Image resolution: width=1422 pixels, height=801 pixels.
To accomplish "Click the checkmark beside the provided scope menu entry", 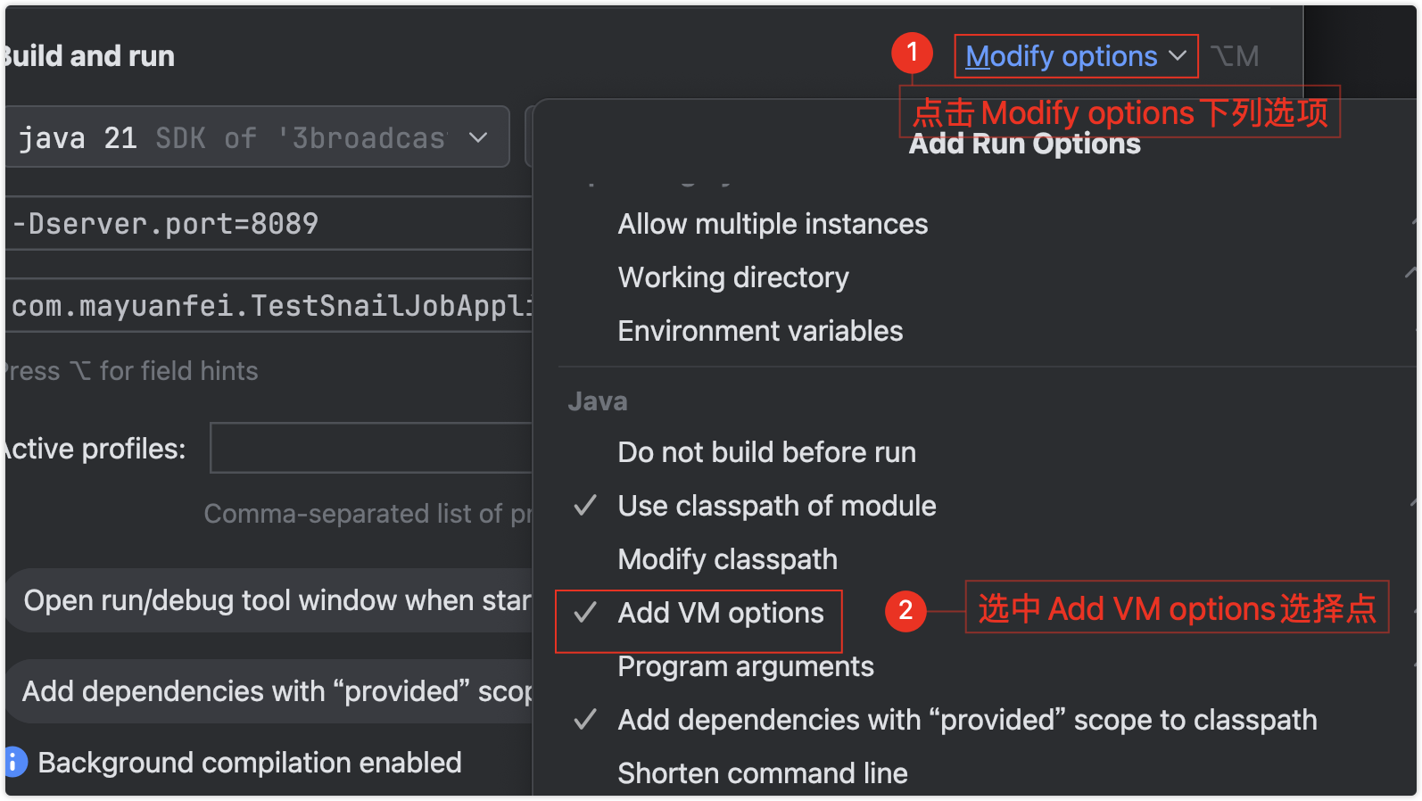I will pyautogui.click(x=585, y=720).
